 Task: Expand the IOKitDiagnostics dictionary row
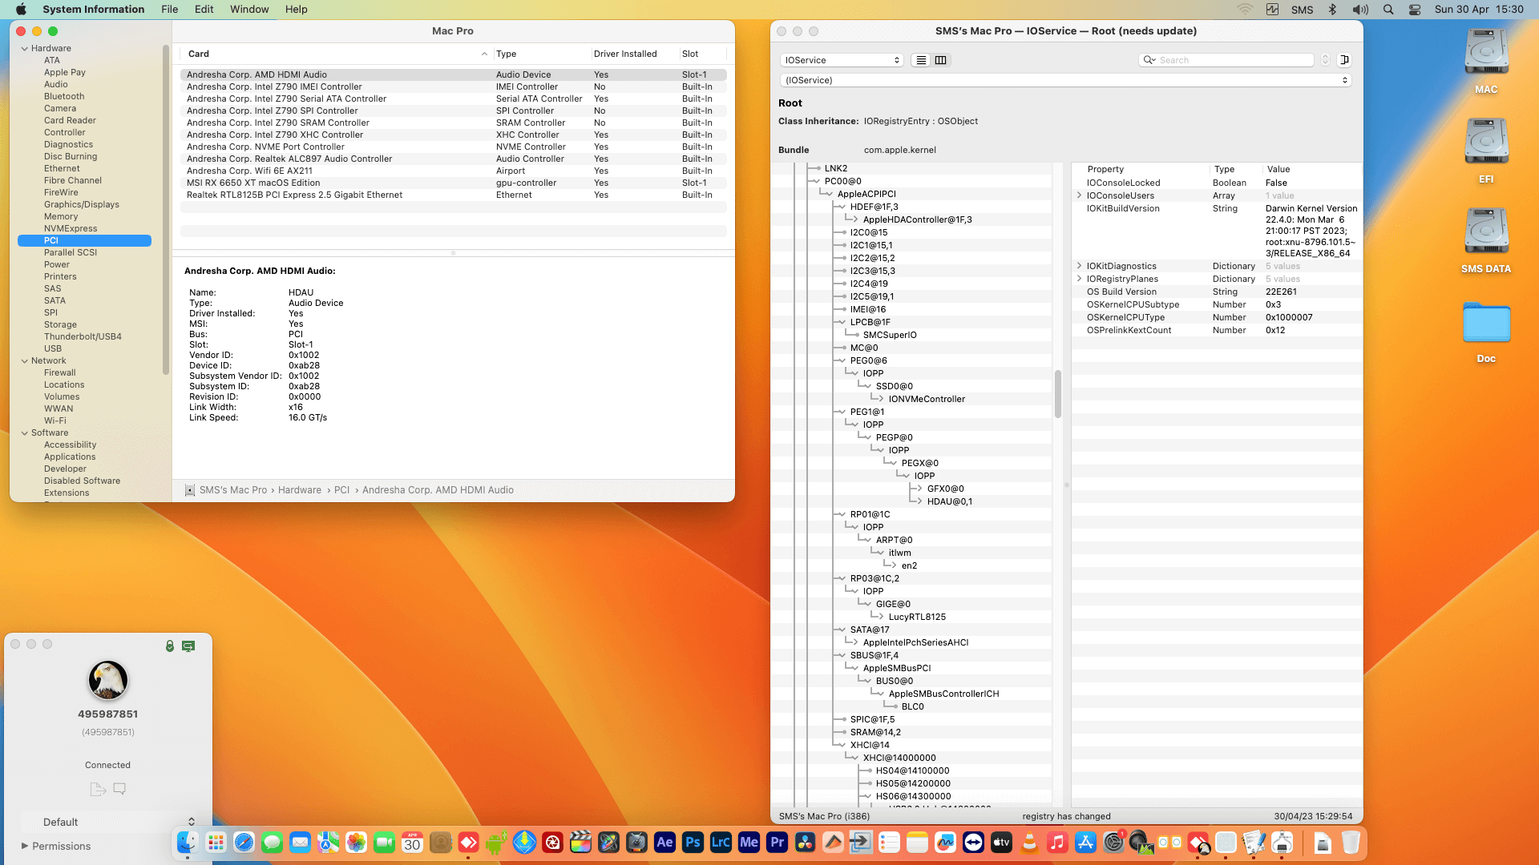pos(1079,266)
